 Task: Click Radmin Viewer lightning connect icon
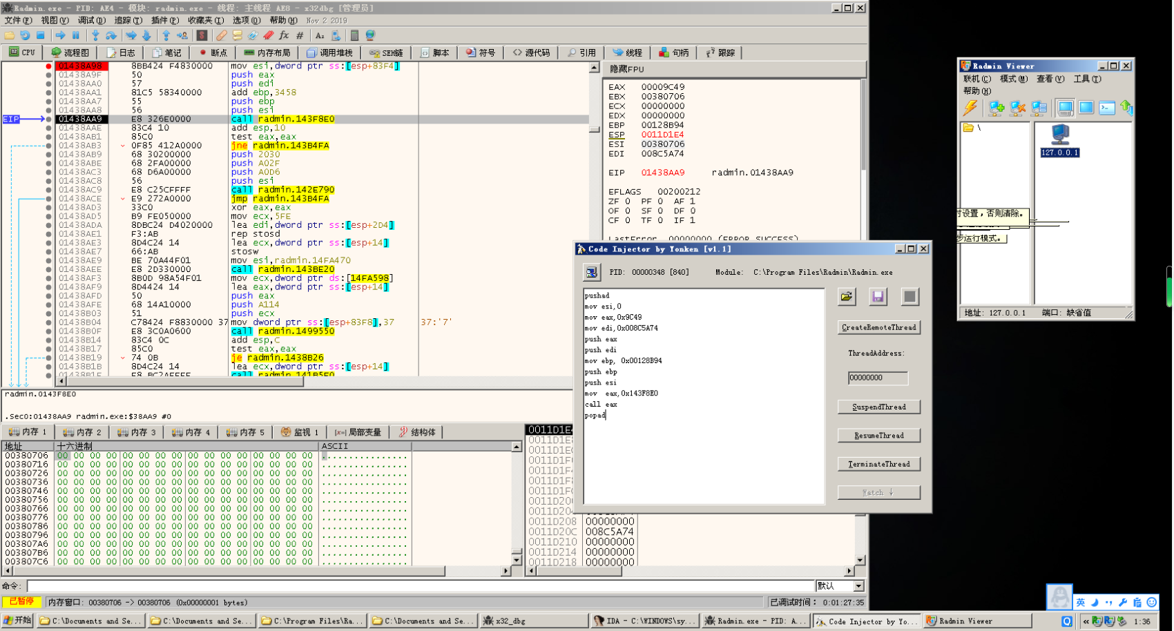click(x=970, y=108)
